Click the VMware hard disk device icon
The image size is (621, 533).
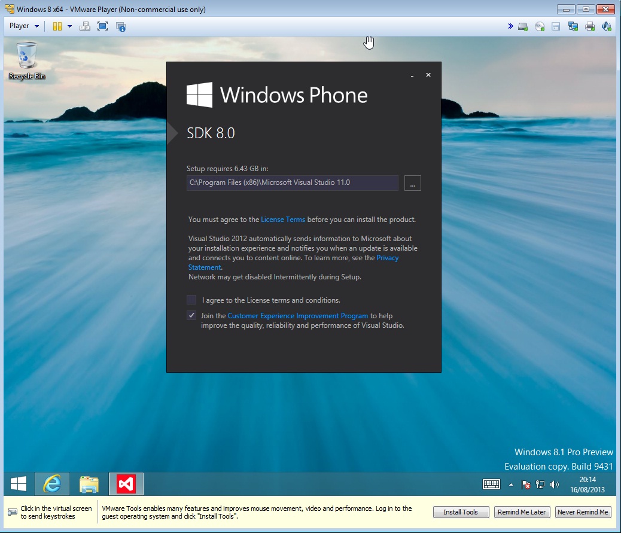click(523, 26)
